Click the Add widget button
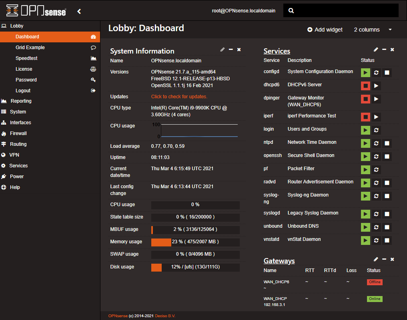This screenshot has width=407, height=320. 325,30
